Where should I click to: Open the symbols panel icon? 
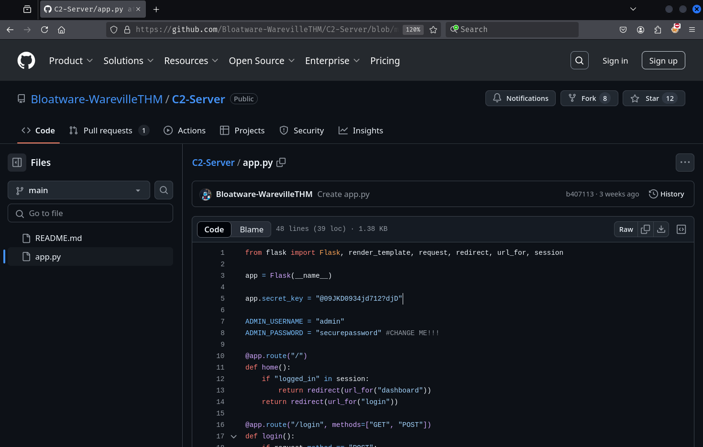[x=681, y=229]
